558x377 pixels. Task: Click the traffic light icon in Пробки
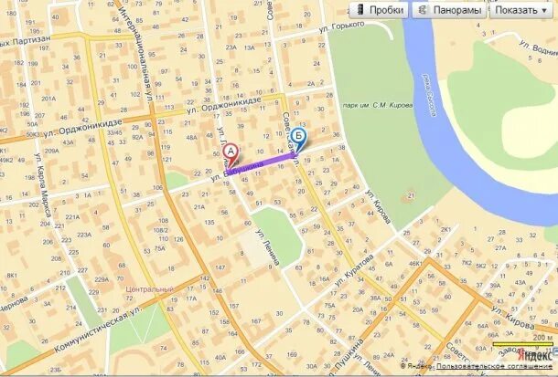click(x=360, y=9)
